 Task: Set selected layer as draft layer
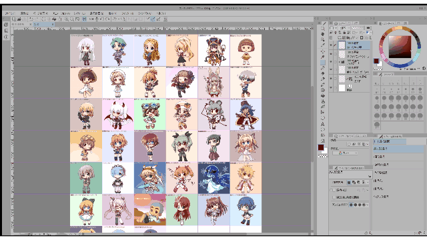340,33
